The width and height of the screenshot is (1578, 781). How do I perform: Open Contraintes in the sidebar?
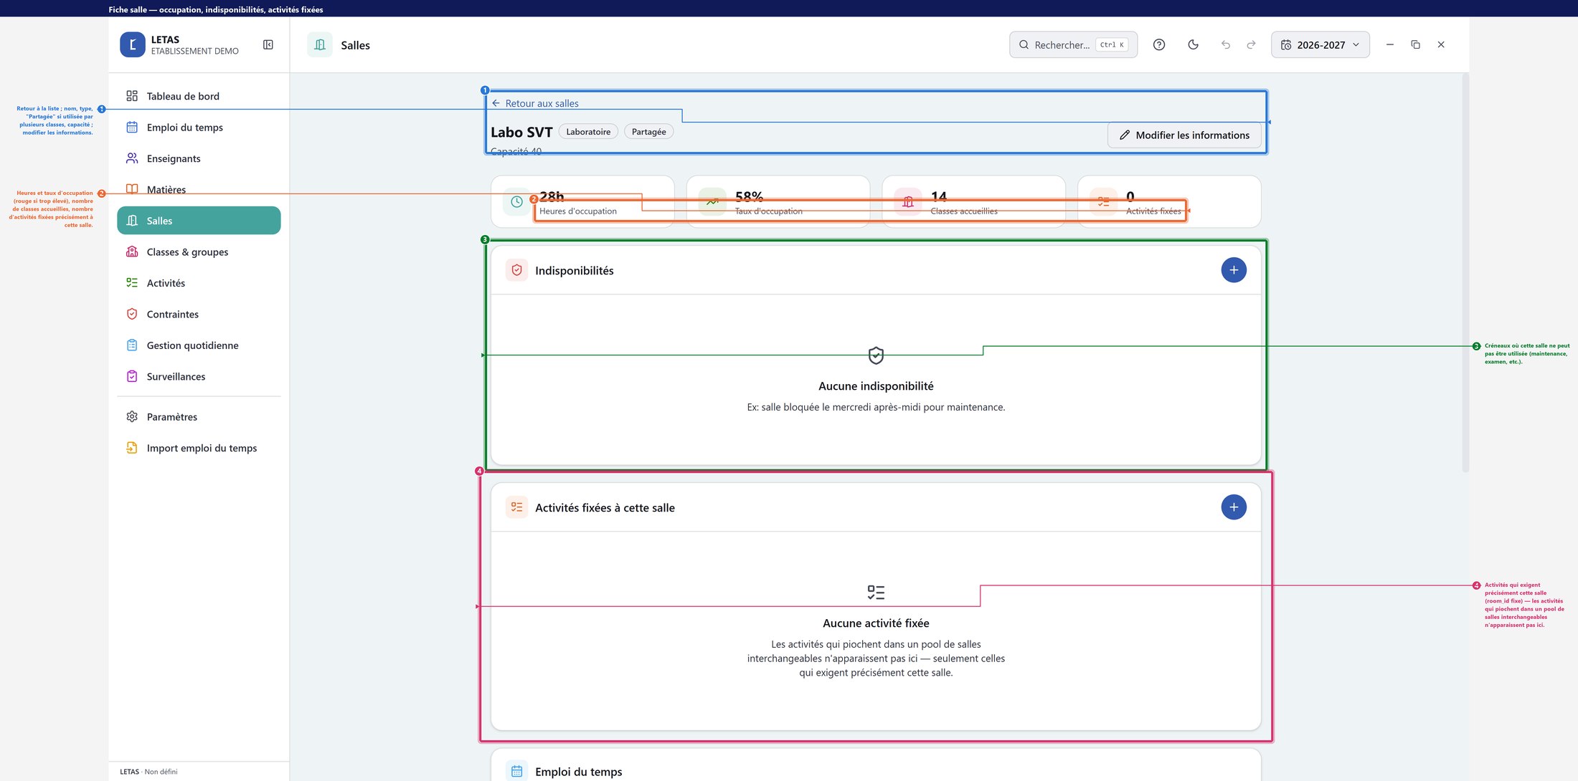pos(199,315)
